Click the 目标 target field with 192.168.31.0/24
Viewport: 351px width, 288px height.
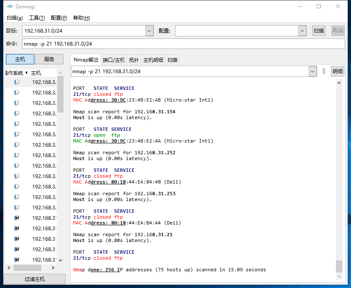(84, 31)
